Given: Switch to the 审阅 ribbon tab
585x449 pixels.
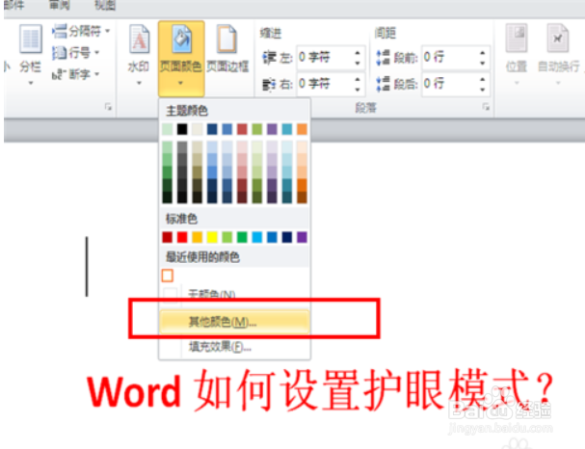Looking at the screenshot, I should [60, 5].
